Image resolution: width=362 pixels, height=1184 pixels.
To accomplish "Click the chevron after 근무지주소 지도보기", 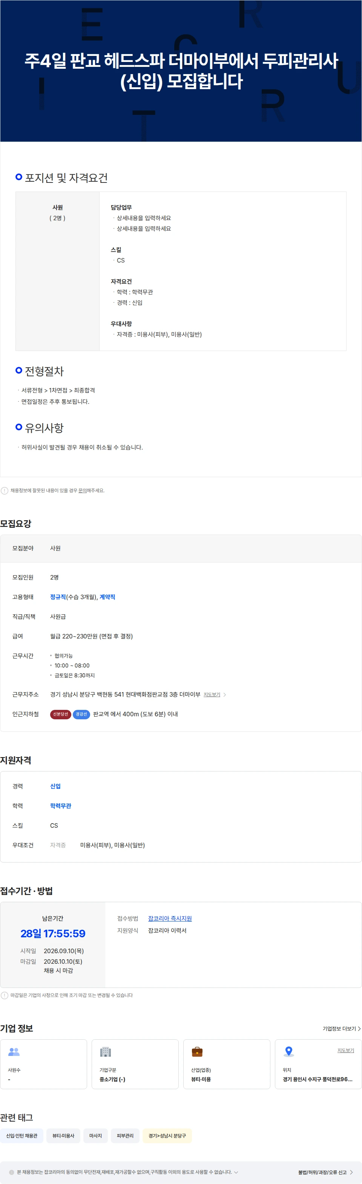I will click(x=224, y=694).
